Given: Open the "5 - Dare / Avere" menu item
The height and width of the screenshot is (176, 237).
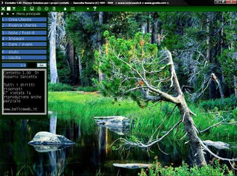Looking at the screenshot, I should coord(24,44).
